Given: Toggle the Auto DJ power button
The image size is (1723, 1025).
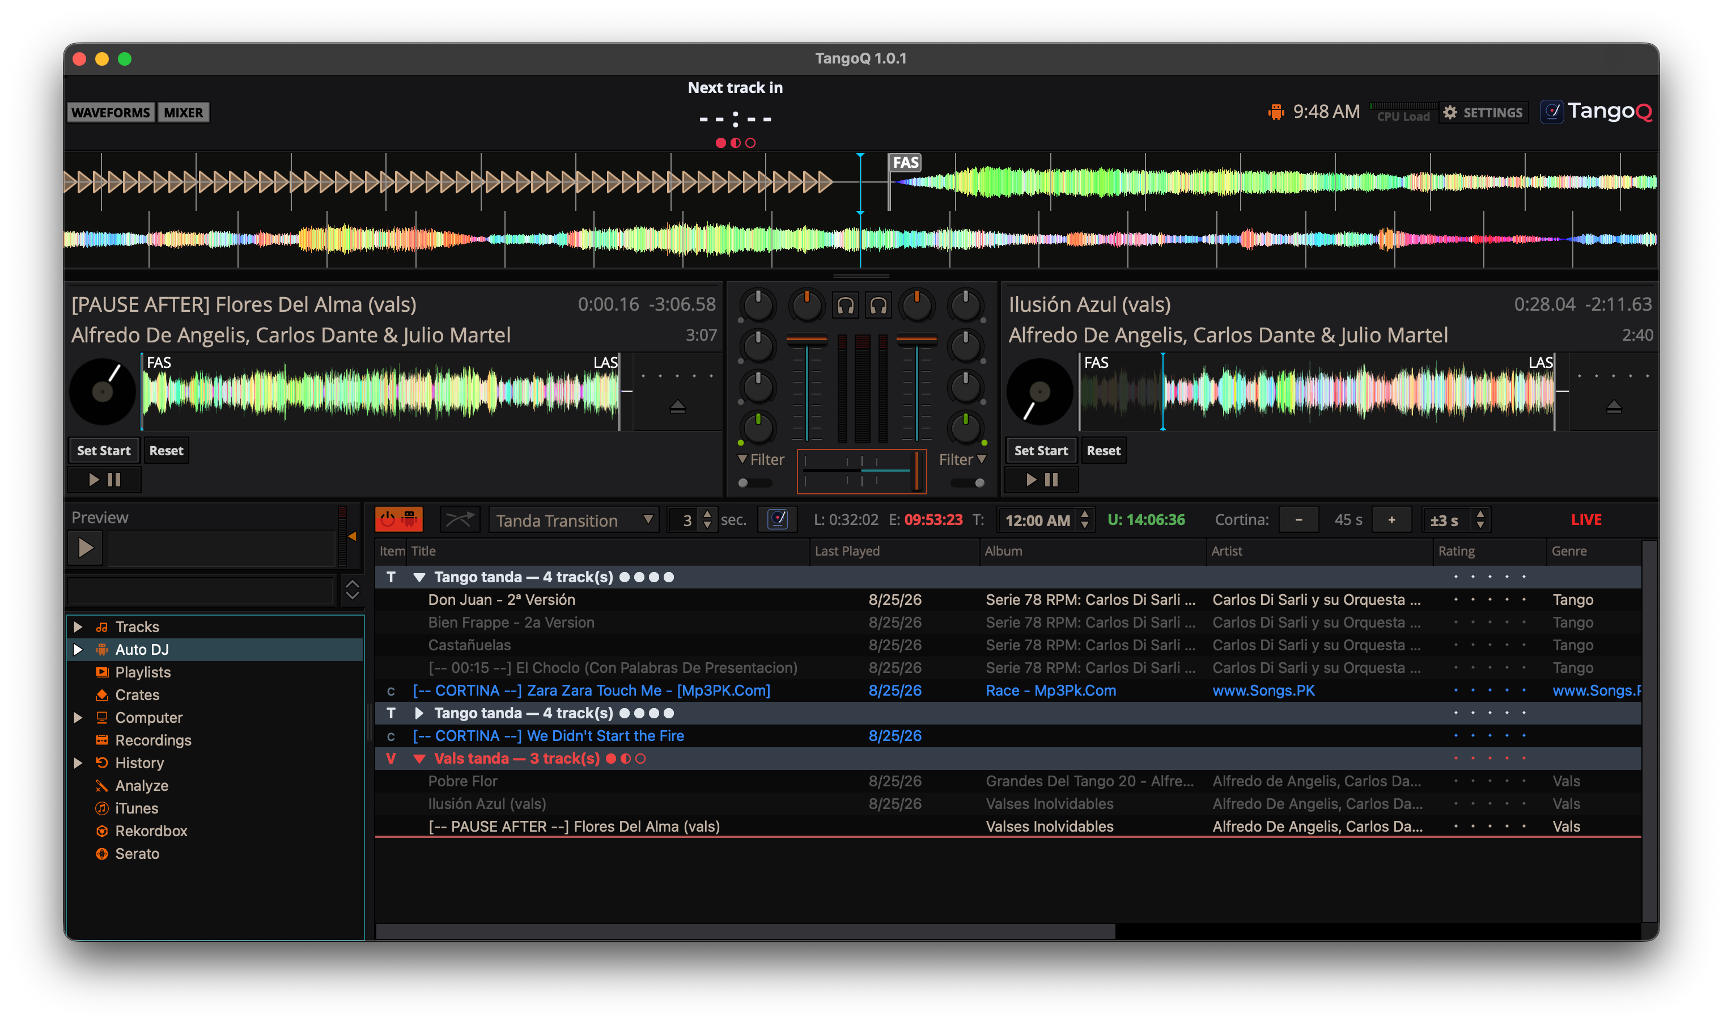Looking at the screenshot, I should coord(398,519).
